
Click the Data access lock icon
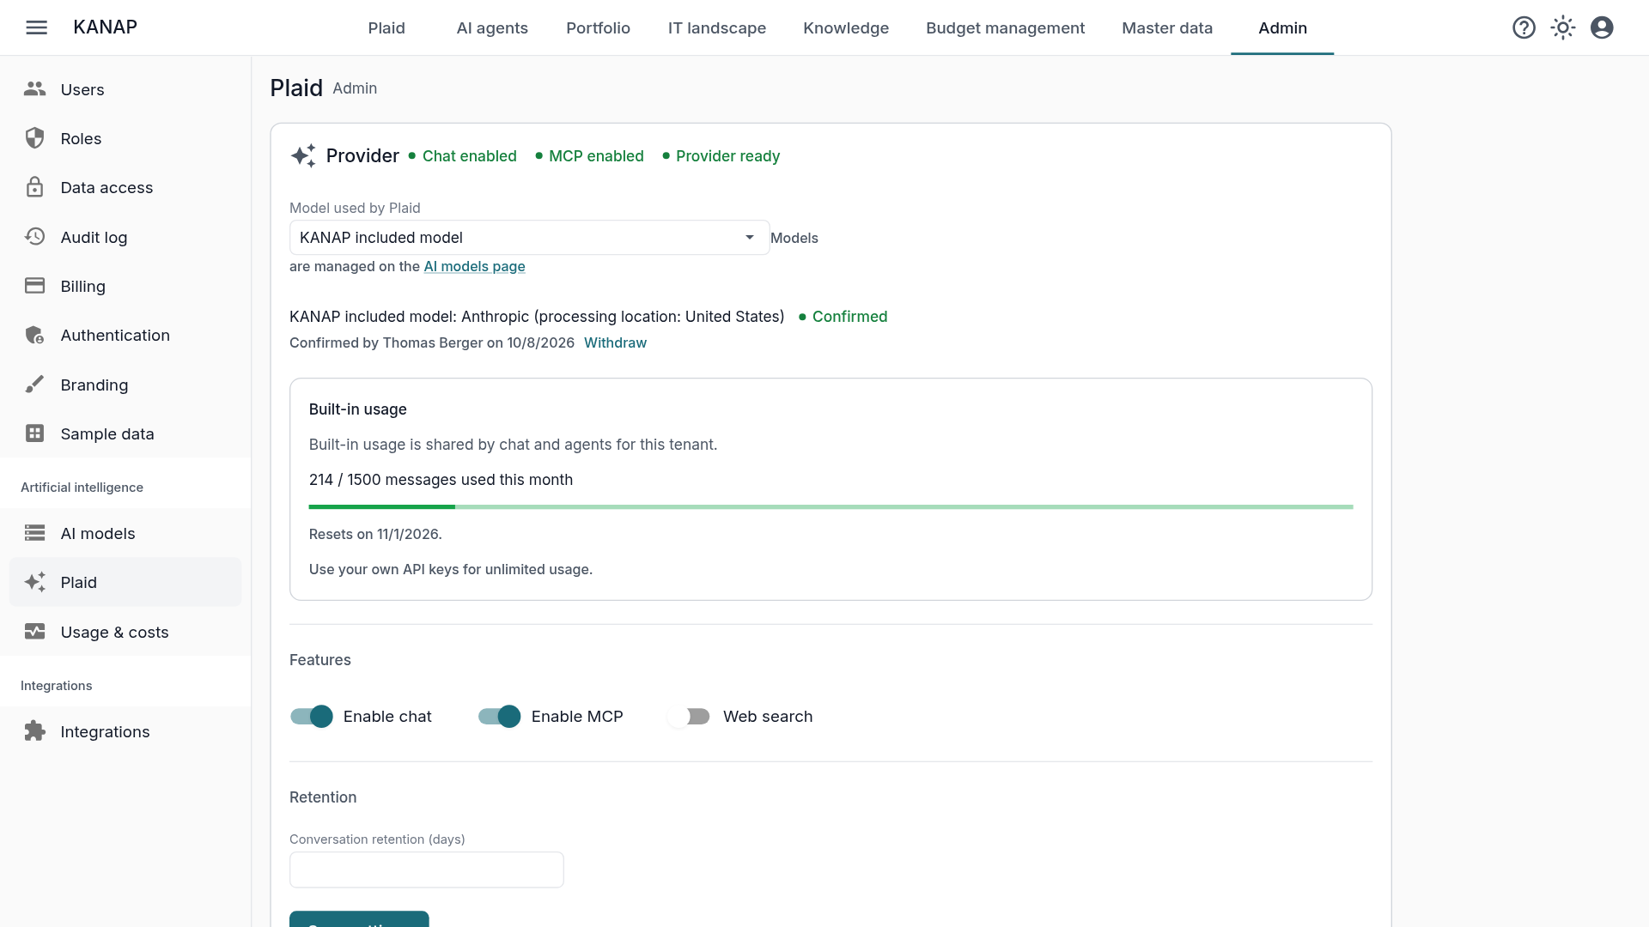pyautogui.click(x=34, y=187)
